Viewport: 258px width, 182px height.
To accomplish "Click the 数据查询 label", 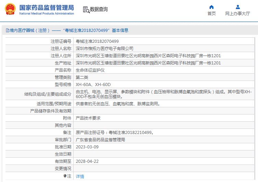I will 99,9.
